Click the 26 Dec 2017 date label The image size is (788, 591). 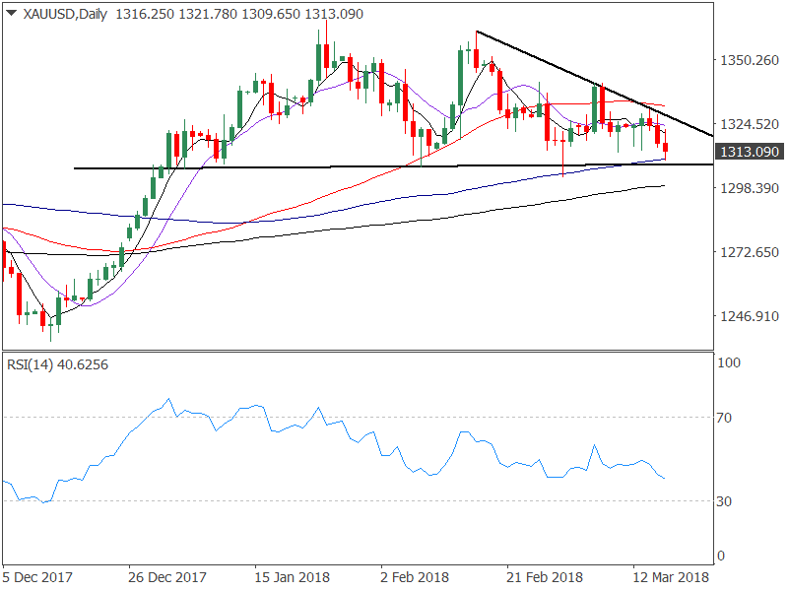pyautogui.click(x=167, y=577)
